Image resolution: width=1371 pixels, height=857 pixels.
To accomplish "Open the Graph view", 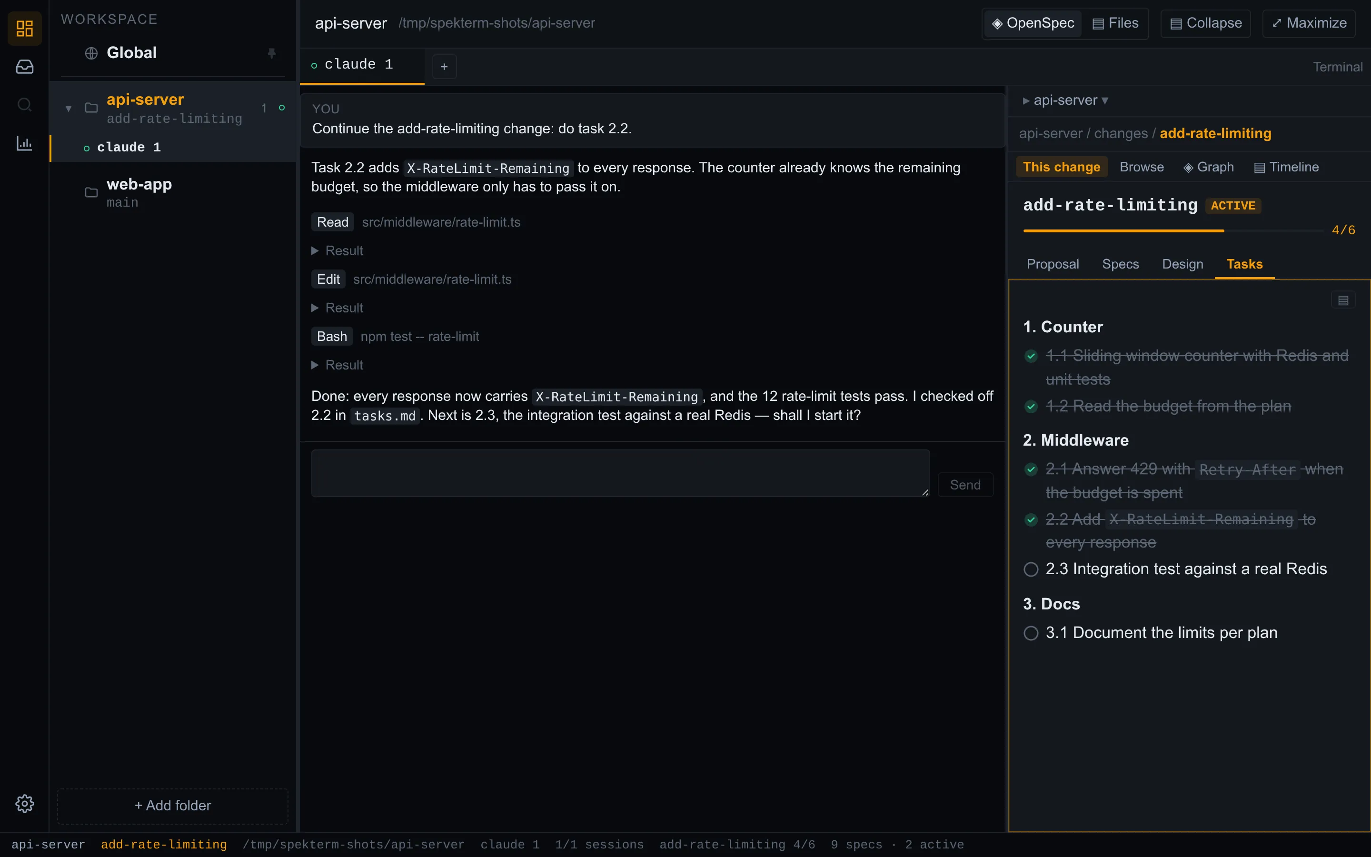I will [1208, 167].
